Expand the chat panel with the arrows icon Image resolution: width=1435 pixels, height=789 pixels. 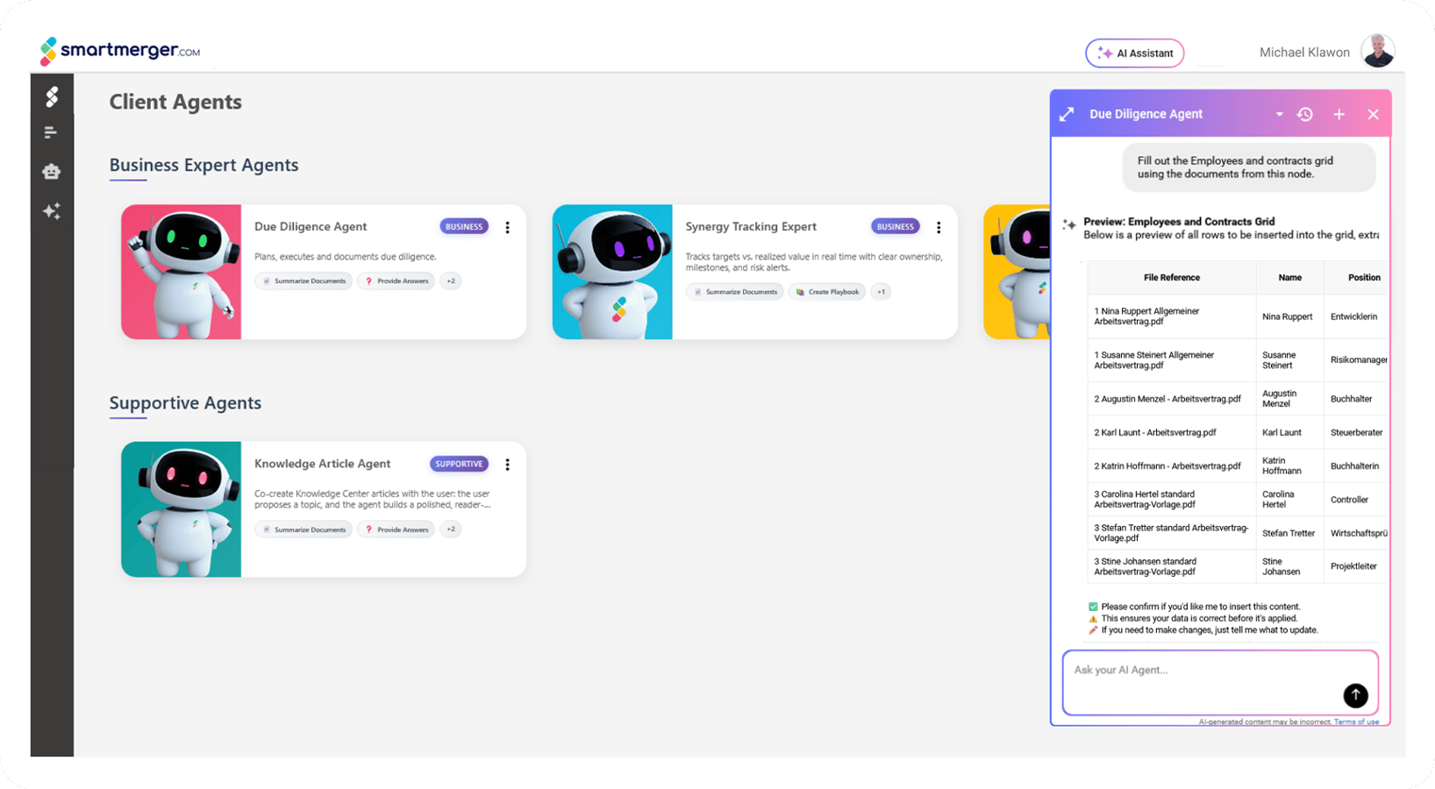point(1067,115)
